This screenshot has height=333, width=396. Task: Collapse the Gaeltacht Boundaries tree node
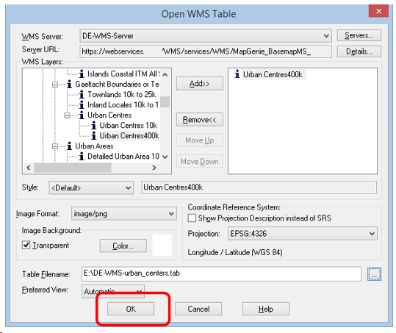click(x=55, y=85)
